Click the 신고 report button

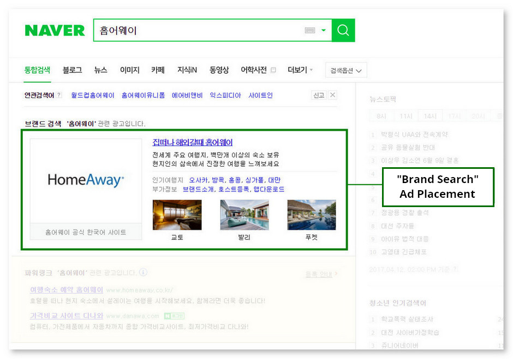pyautogui.click(x=319, y=95)
